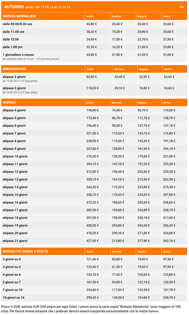Click the AUTUNNO season header title
The width and height of the screenshot is (189, 315).
point(14,7)
